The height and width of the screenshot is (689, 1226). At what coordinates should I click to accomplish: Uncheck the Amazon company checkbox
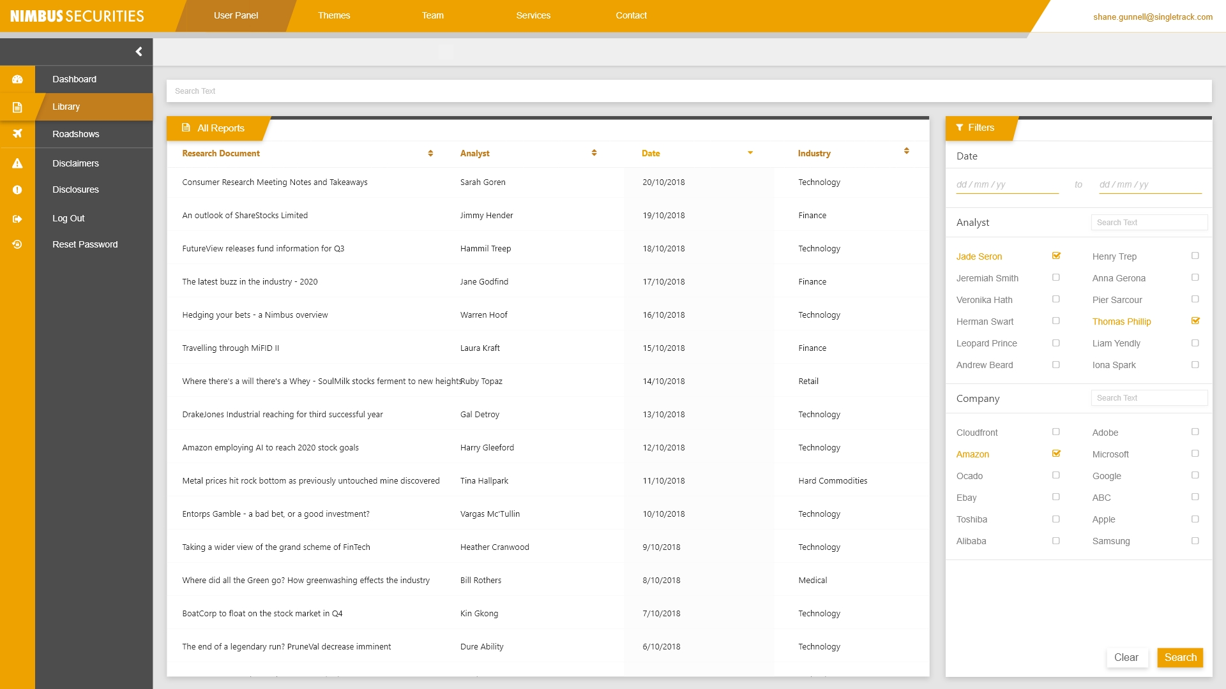[x=1056, y=454]
